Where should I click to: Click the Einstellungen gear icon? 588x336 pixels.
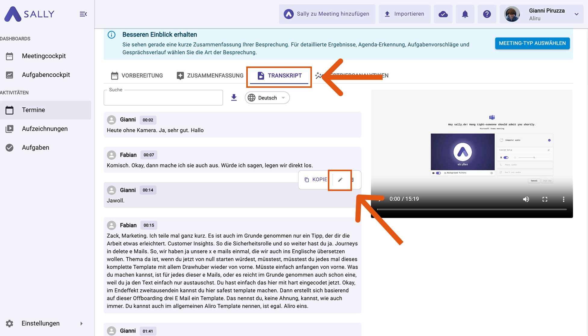pos(9,323)
